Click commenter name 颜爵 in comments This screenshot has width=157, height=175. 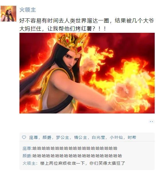pyautogui.click(x=27, y=156)
